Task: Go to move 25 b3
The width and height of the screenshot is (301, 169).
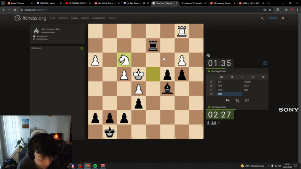Action: pyautogui.click(x=230, y=82)
